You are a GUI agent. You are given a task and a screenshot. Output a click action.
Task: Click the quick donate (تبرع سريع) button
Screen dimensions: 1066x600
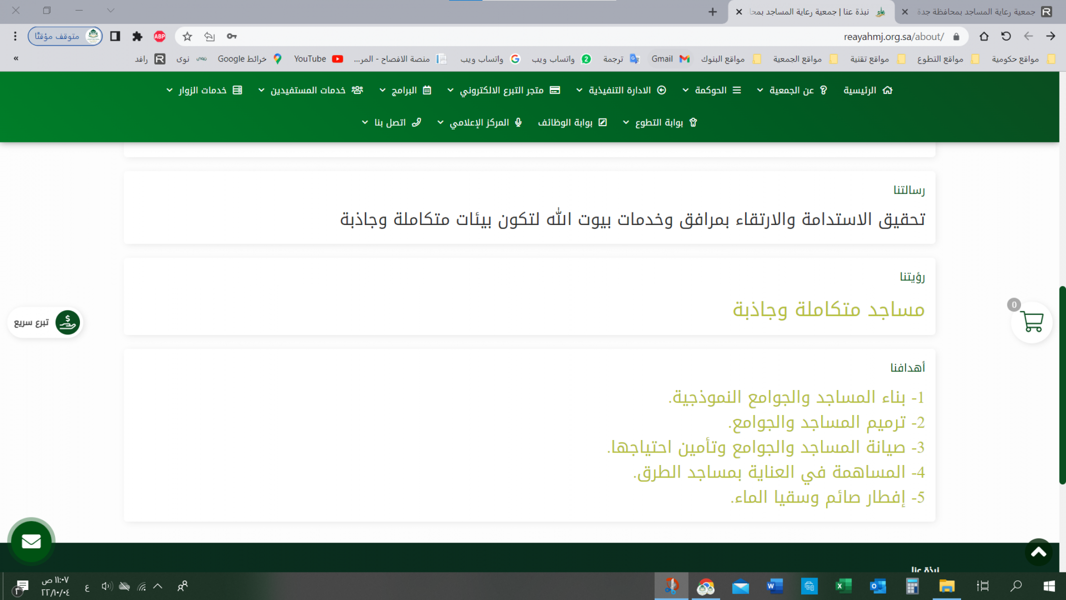(45, 322)
